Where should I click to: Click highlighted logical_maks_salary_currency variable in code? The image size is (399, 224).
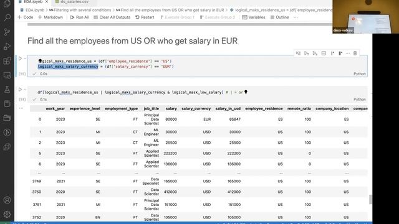(x=68, y=67)
